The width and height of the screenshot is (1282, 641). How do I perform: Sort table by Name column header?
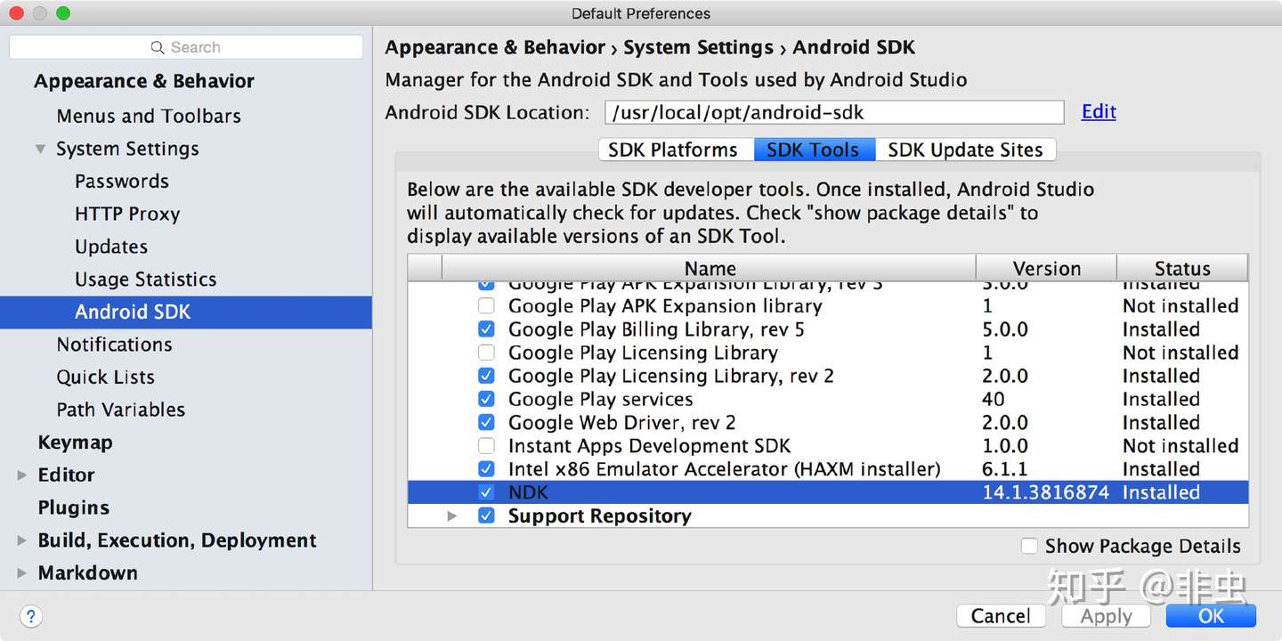coord(710,268)
